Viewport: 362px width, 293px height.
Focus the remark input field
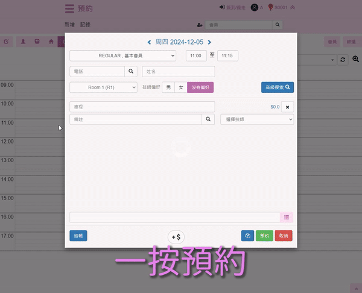pos(136,119)
